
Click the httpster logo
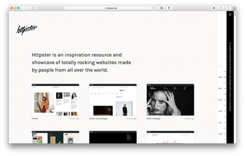click(27, 30)
